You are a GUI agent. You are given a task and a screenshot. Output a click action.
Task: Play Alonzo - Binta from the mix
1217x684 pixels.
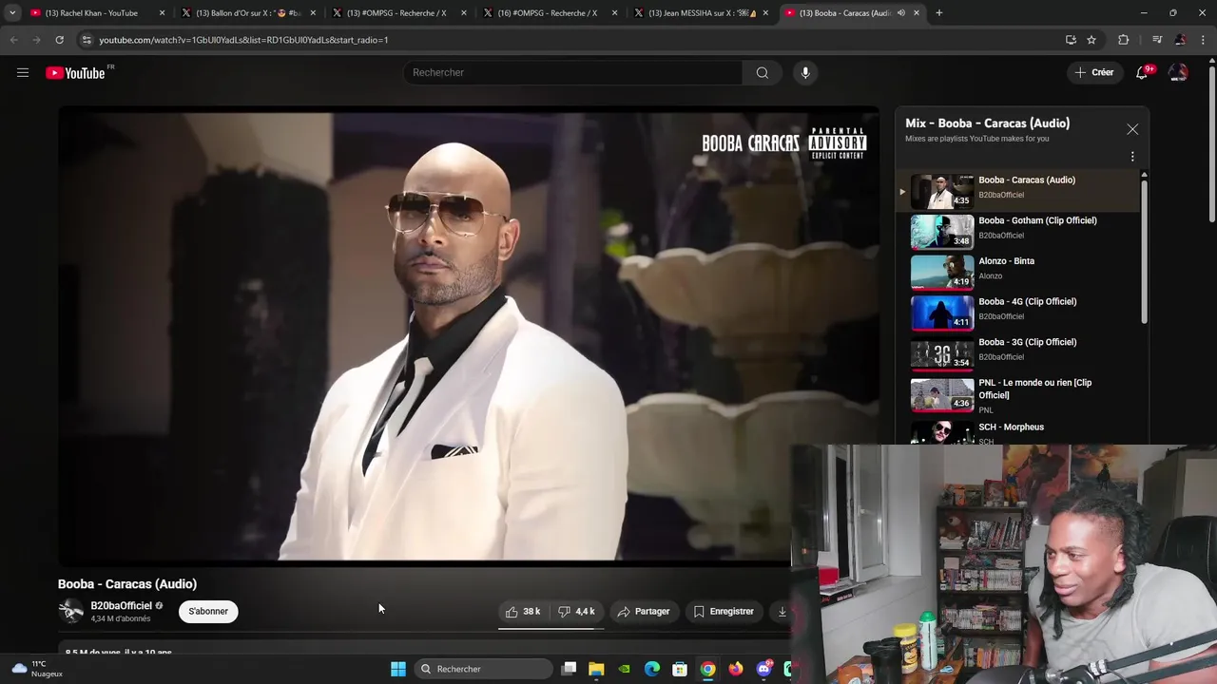1018,273
